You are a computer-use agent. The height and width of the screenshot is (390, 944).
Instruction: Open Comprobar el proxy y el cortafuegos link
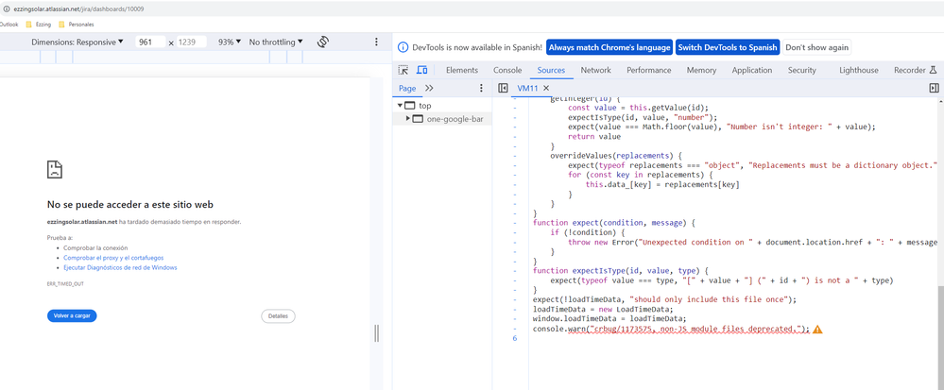click(x=113, y=258)
